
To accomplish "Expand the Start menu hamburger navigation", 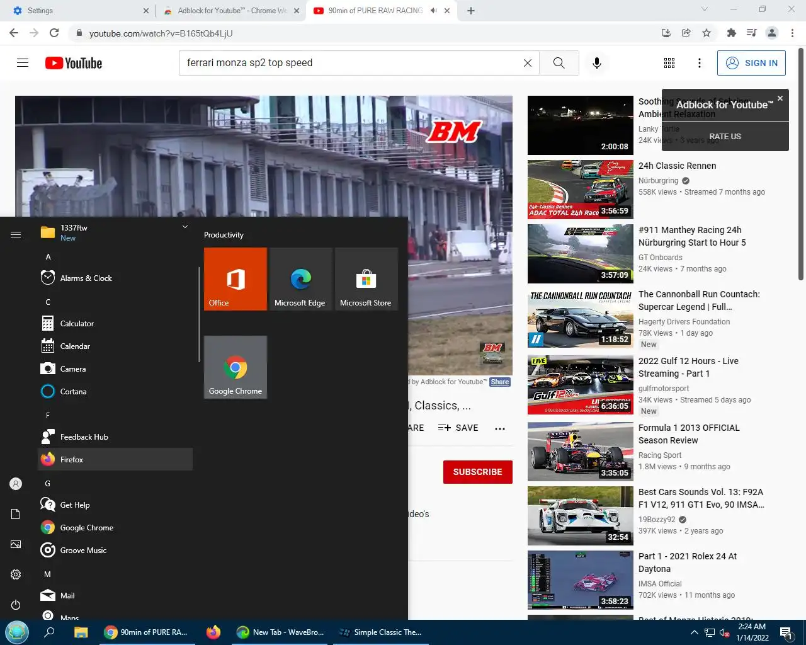I will tap(16, 234).
